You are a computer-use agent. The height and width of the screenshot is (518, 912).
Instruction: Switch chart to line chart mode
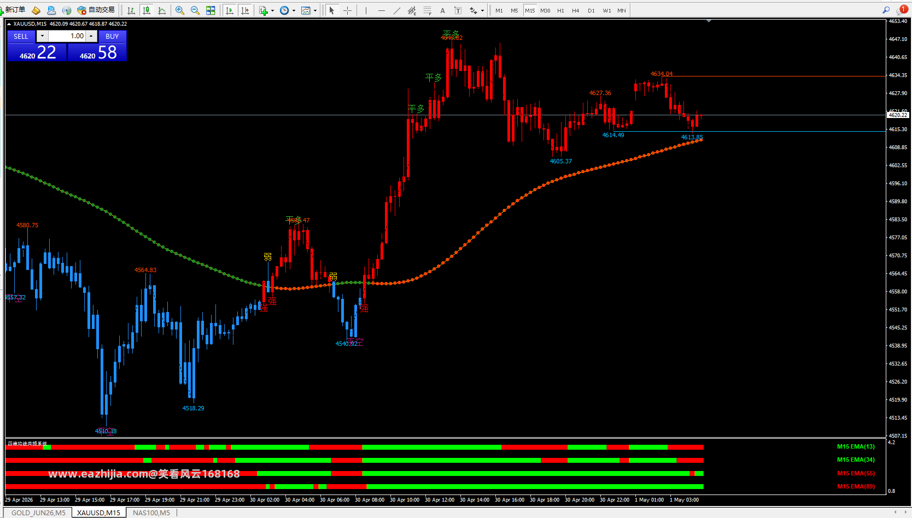tap(162, 10)
